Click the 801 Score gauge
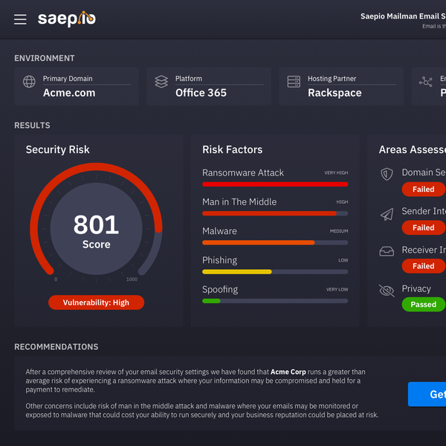 point(96,229)
